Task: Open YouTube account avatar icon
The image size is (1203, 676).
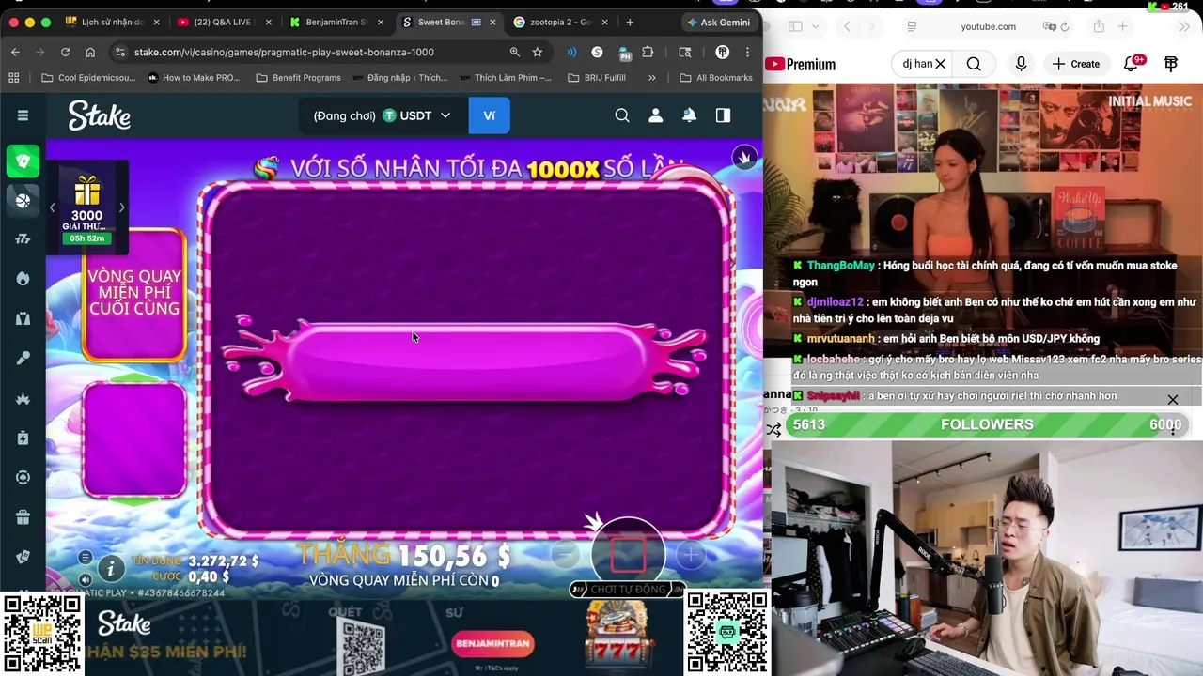Action: (1171, 64)
